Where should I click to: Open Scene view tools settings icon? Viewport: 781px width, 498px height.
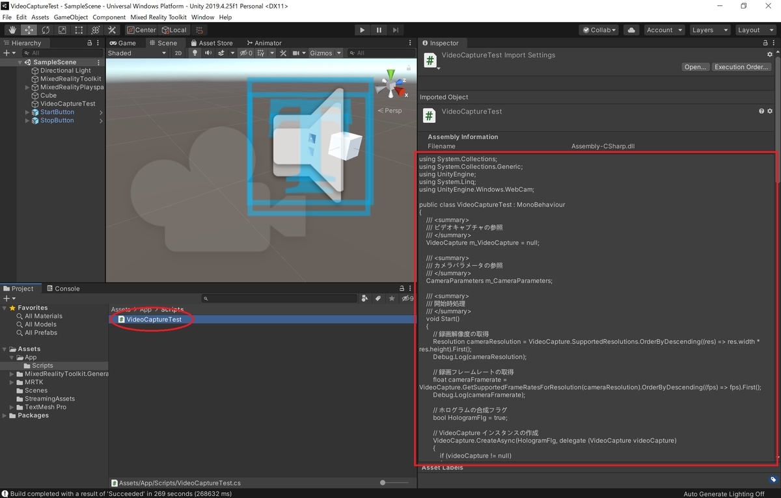coord(283,53)
